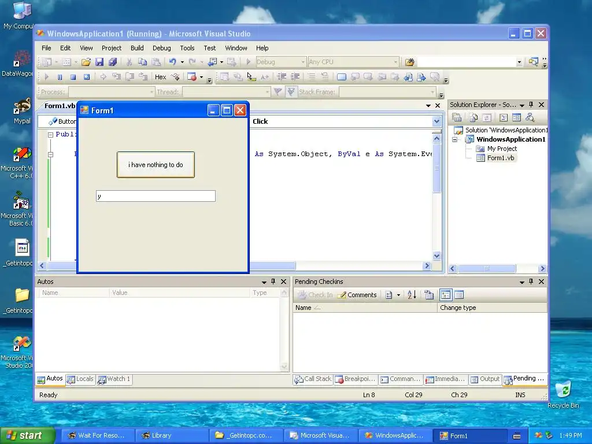
Task: Switch to the Watch 1 tab
Action: tap(114, 379)
